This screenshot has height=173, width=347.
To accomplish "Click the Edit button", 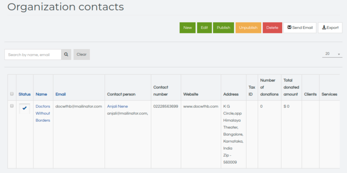I will click(204, 28).
